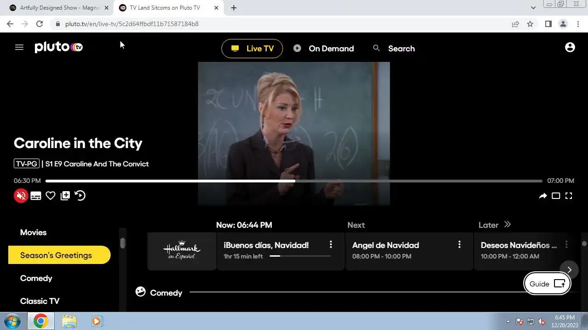Select ¡Buenos días, Navidad! program
Viewport: 588px width, 330px height.
(281, 251)
